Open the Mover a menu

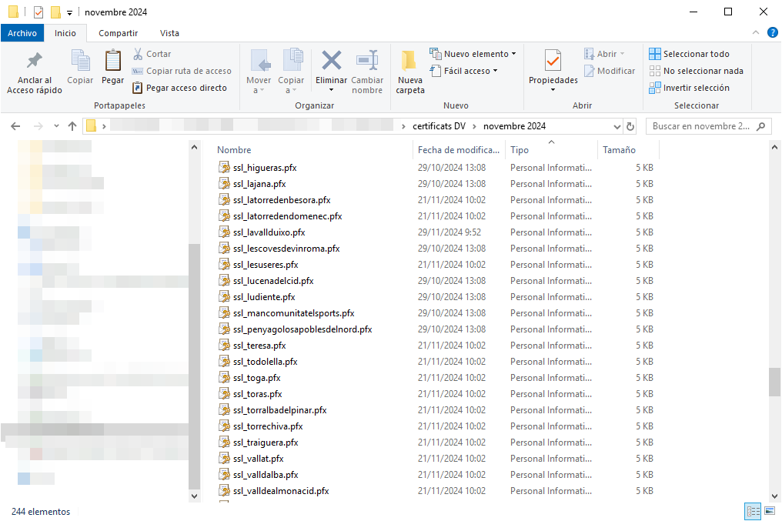(259, 72)
